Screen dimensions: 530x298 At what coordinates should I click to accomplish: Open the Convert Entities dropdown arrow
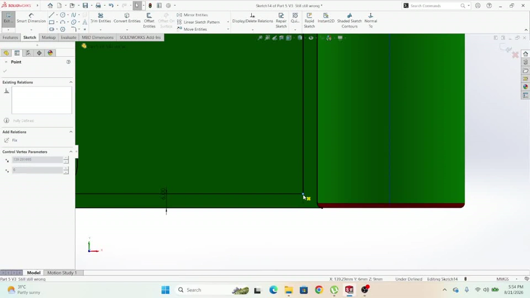click(x=127, y=30)
